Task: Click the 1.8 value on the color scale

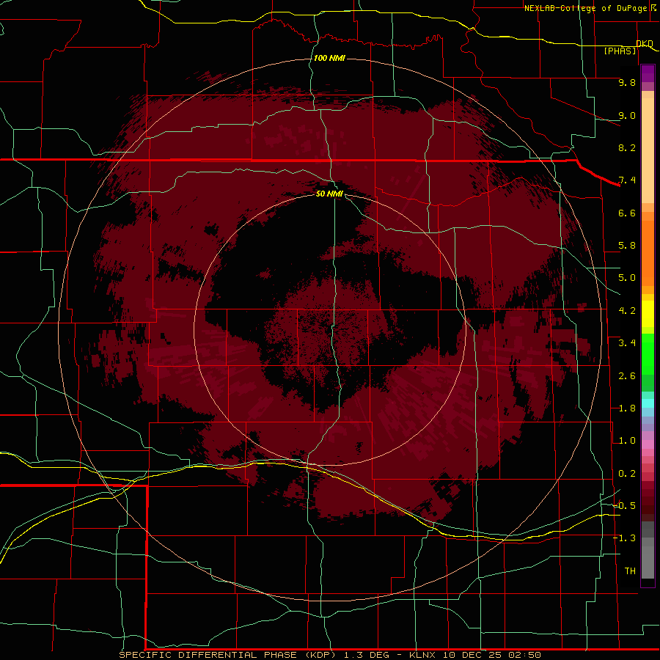Action: point(627,408)
